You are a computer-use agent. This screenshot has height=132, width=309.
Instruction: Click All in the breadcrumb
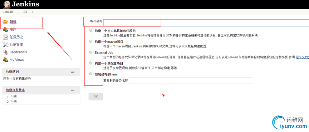pyautogui.click(x=25, y=12)
